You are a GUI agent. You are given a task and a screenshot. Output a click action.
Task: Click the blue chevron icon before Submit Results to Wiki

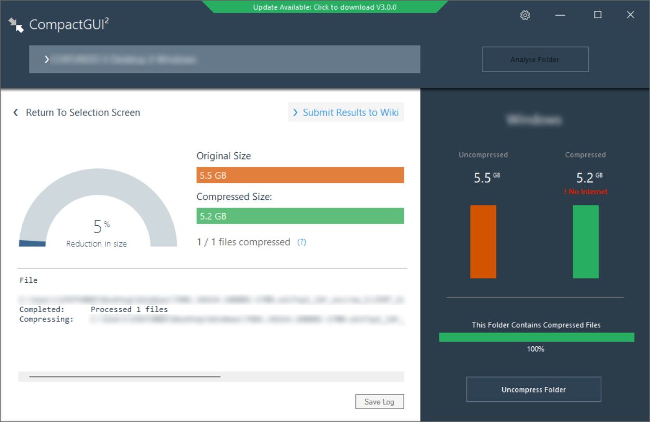coord(295,112)
